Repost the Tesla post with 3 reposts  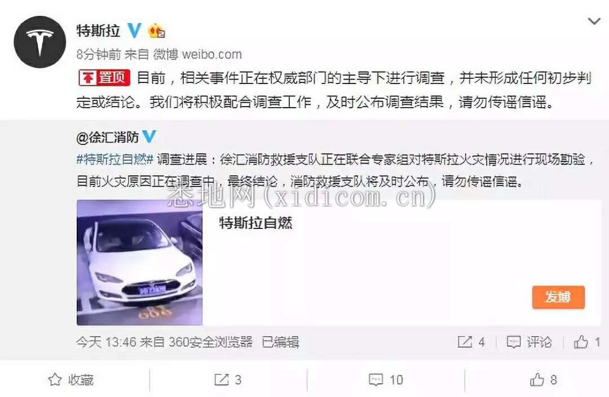(228, 380)
